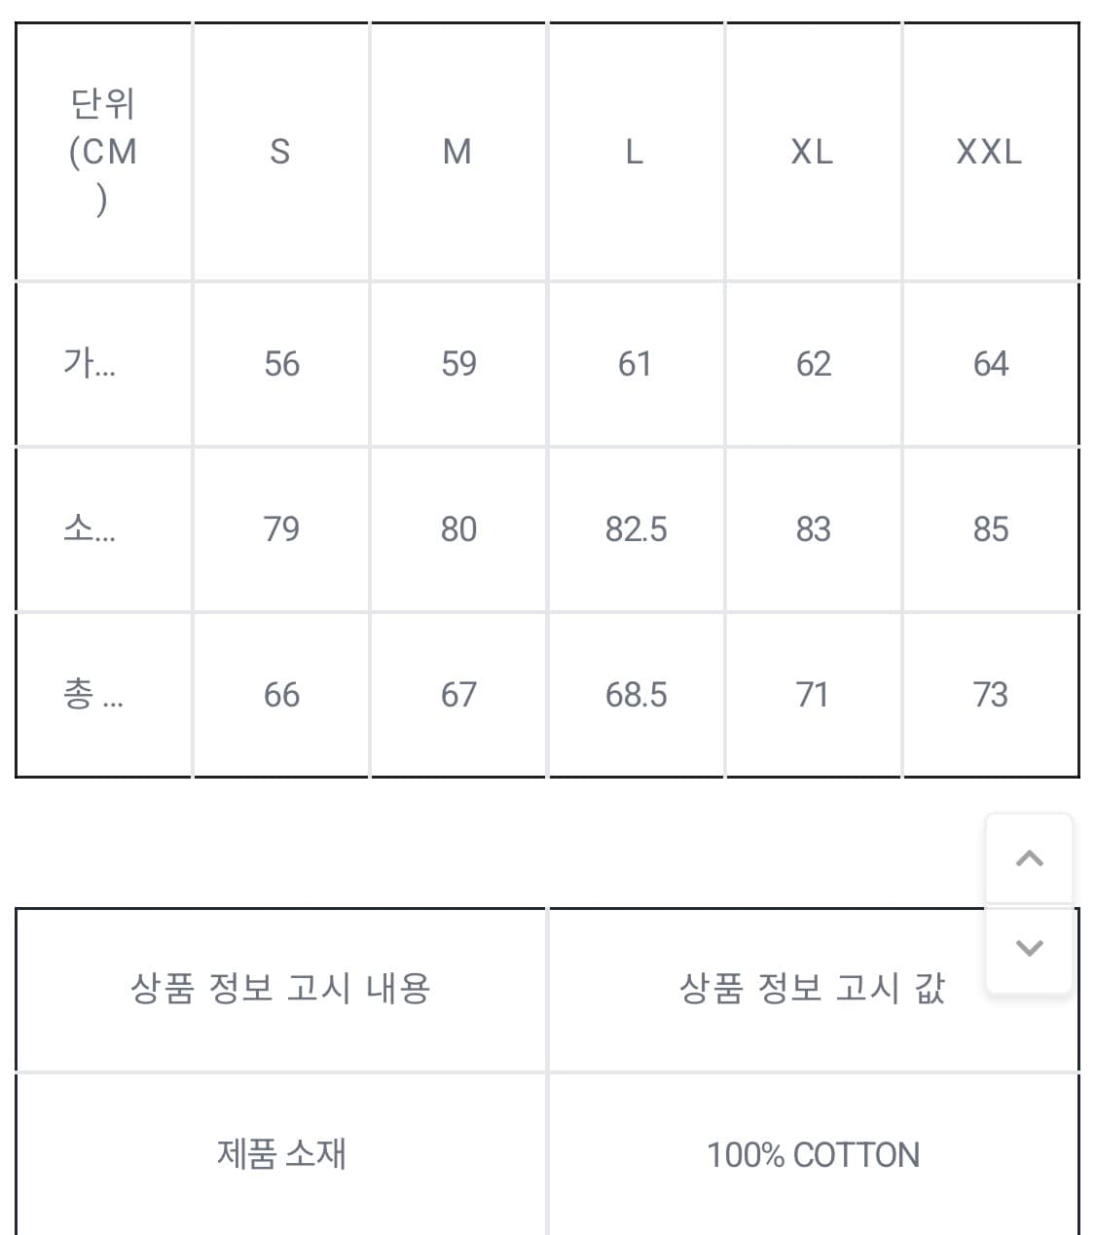Select the 85 cell under size XXL

click(990, 528)
